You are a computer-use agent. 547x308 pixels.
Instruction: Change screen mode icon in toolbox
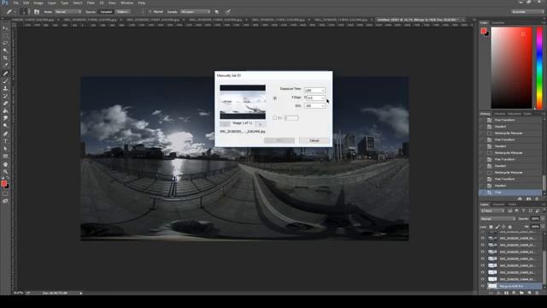coord(5,201)
